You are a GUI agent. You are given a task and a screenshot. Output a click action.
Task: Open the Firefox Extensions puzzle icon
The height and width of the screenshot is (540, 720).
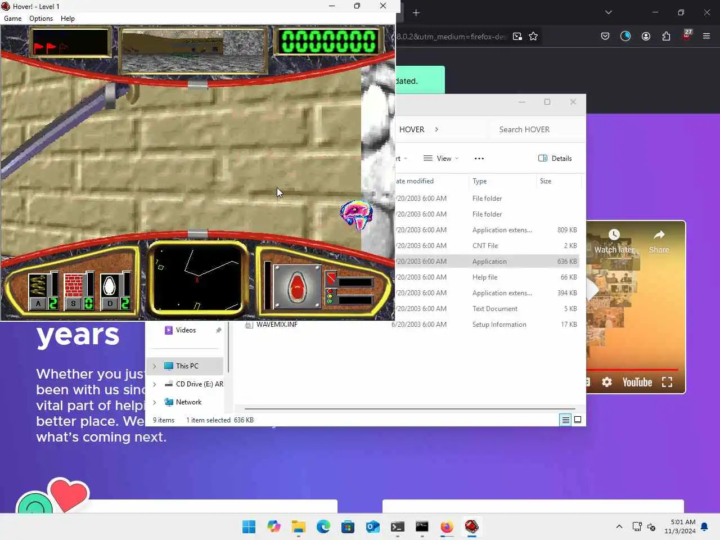(666, 37)
